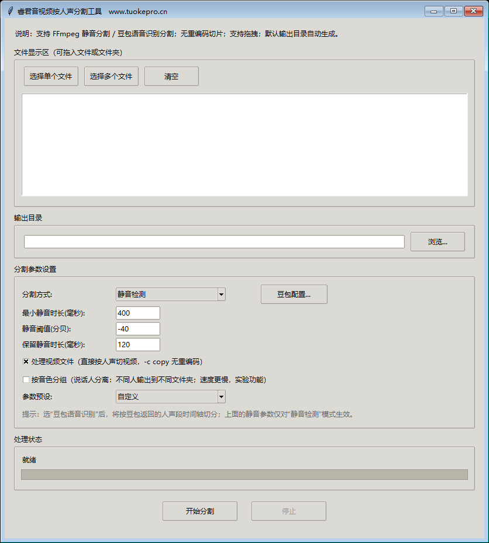Image resolution: width=489 pixels, height=543 pixels.
Task: Click the www.tuokepro.cn title text
Action: click(138, 12)
